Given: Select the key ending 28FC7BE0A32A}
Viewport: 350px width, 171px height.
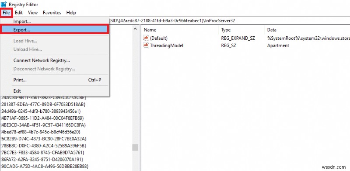Looking at the screenshot, I should click(43, 139).
